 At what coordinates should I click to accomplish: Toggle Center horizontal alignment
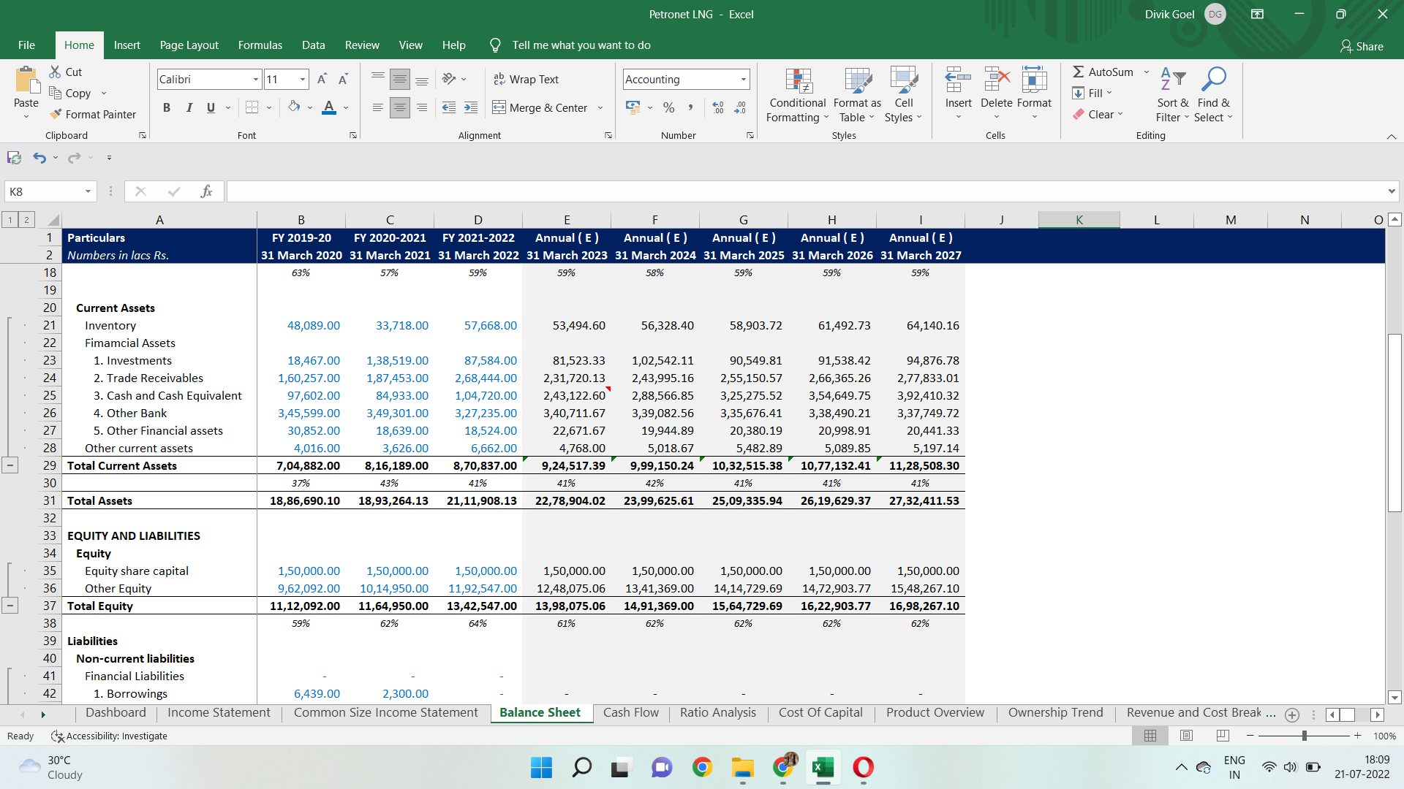[x=400, y=107]
